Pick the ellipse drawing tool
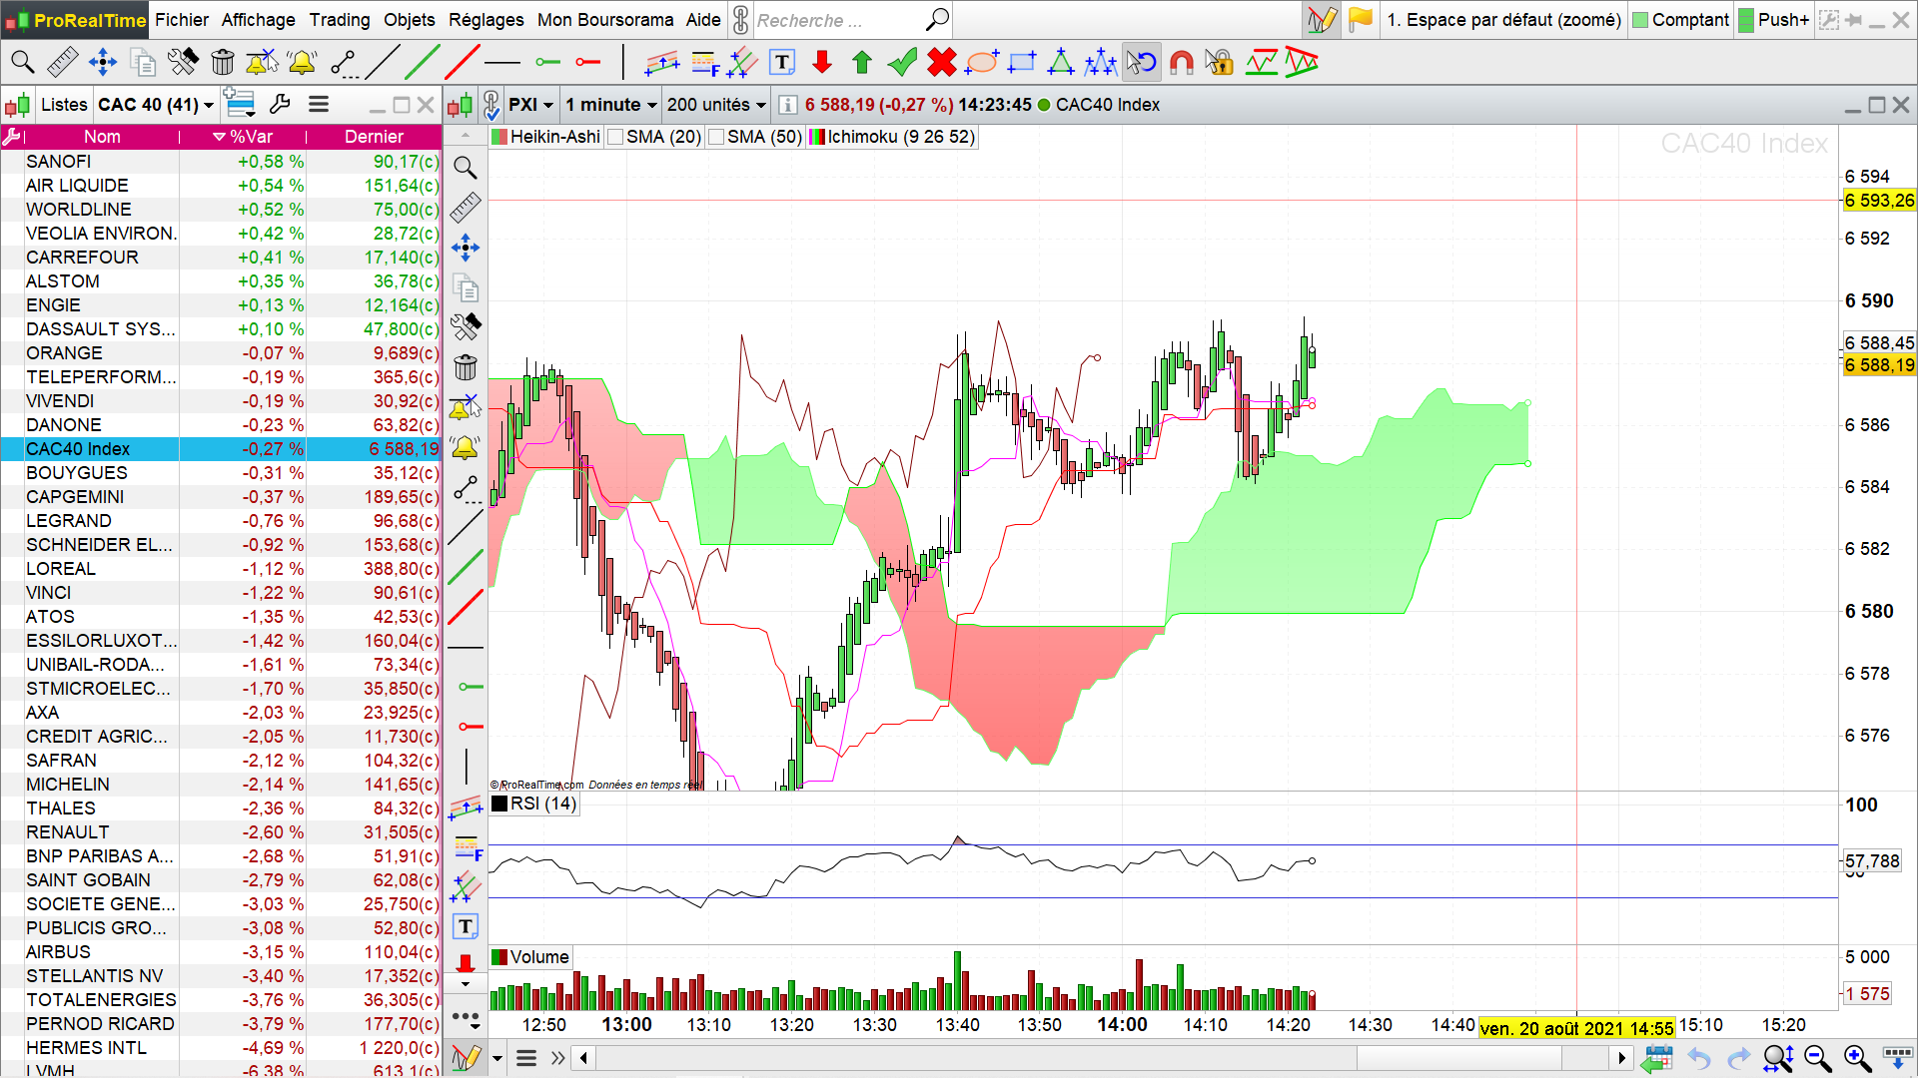Viewport: 1918px width, 1078px height. click(982, 63)
